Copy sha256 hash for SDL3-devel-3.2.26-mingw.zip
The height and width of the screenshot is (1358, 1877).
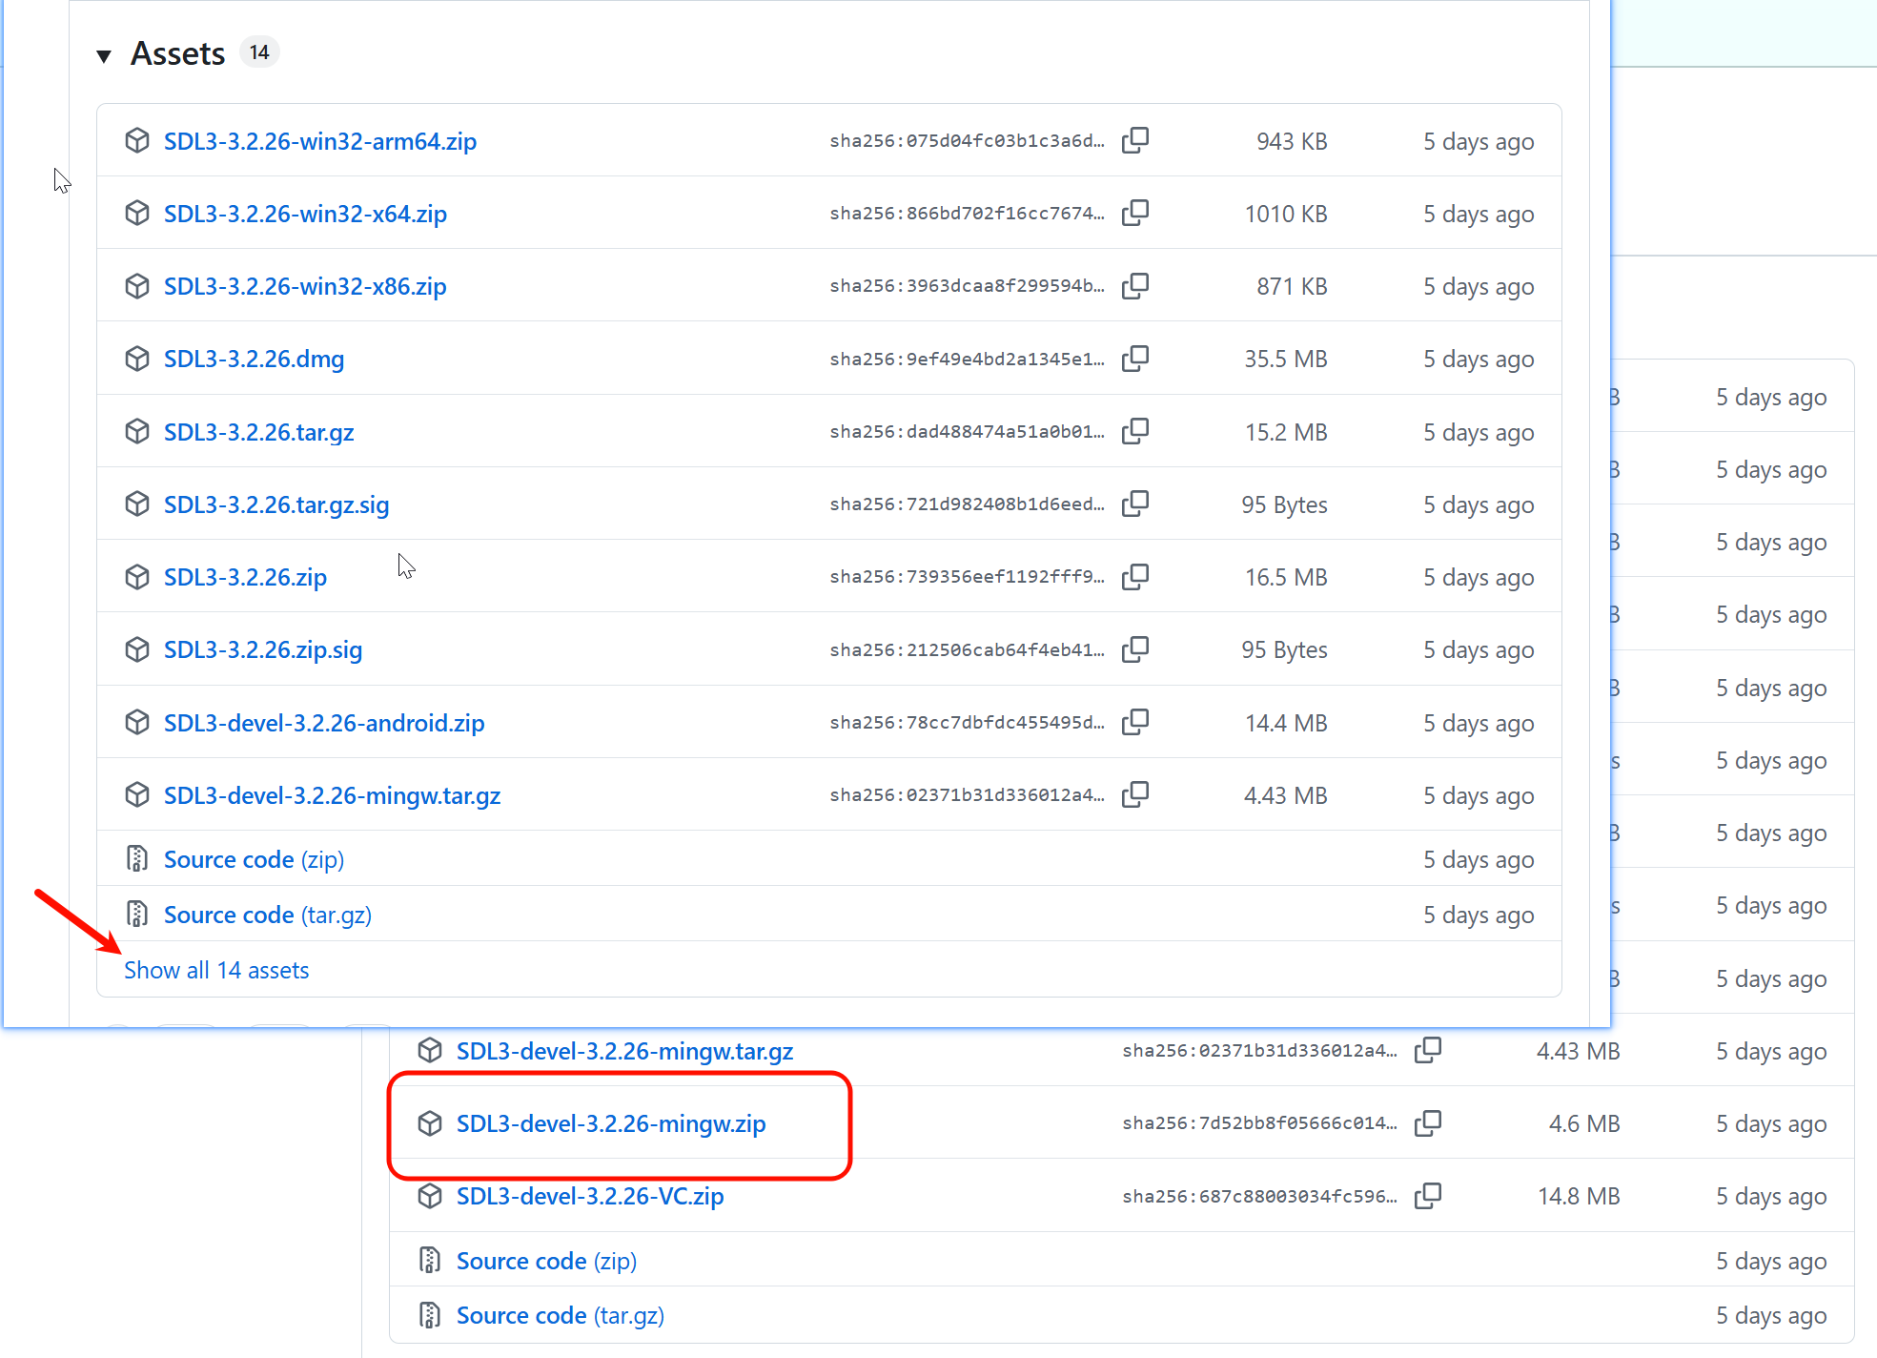click(x=1427, y=1123)
